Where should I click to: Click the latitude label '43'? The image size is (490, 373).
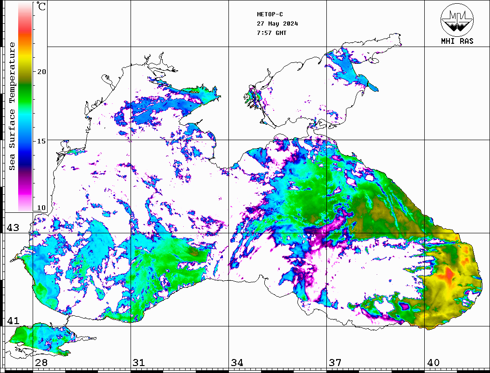[x=13, y=228]
